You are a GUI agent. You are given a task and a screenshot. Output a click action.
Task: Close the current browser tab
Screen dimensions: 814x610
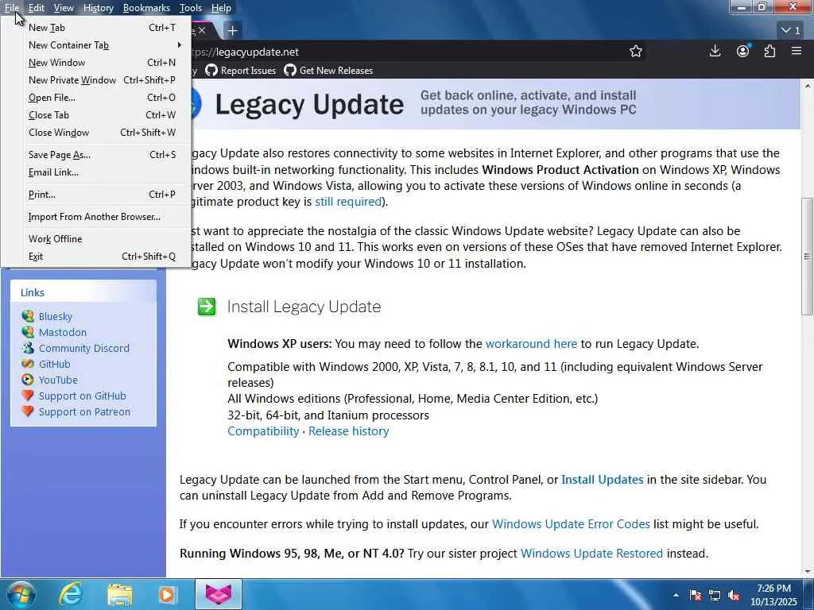pos(202,31)
